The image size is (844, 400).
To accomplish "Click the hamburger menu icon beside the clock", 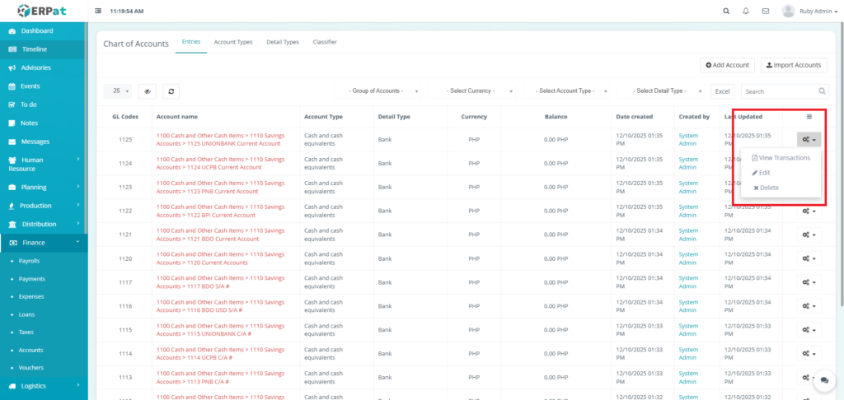I will pyautogui.click(x=99, y=12).
